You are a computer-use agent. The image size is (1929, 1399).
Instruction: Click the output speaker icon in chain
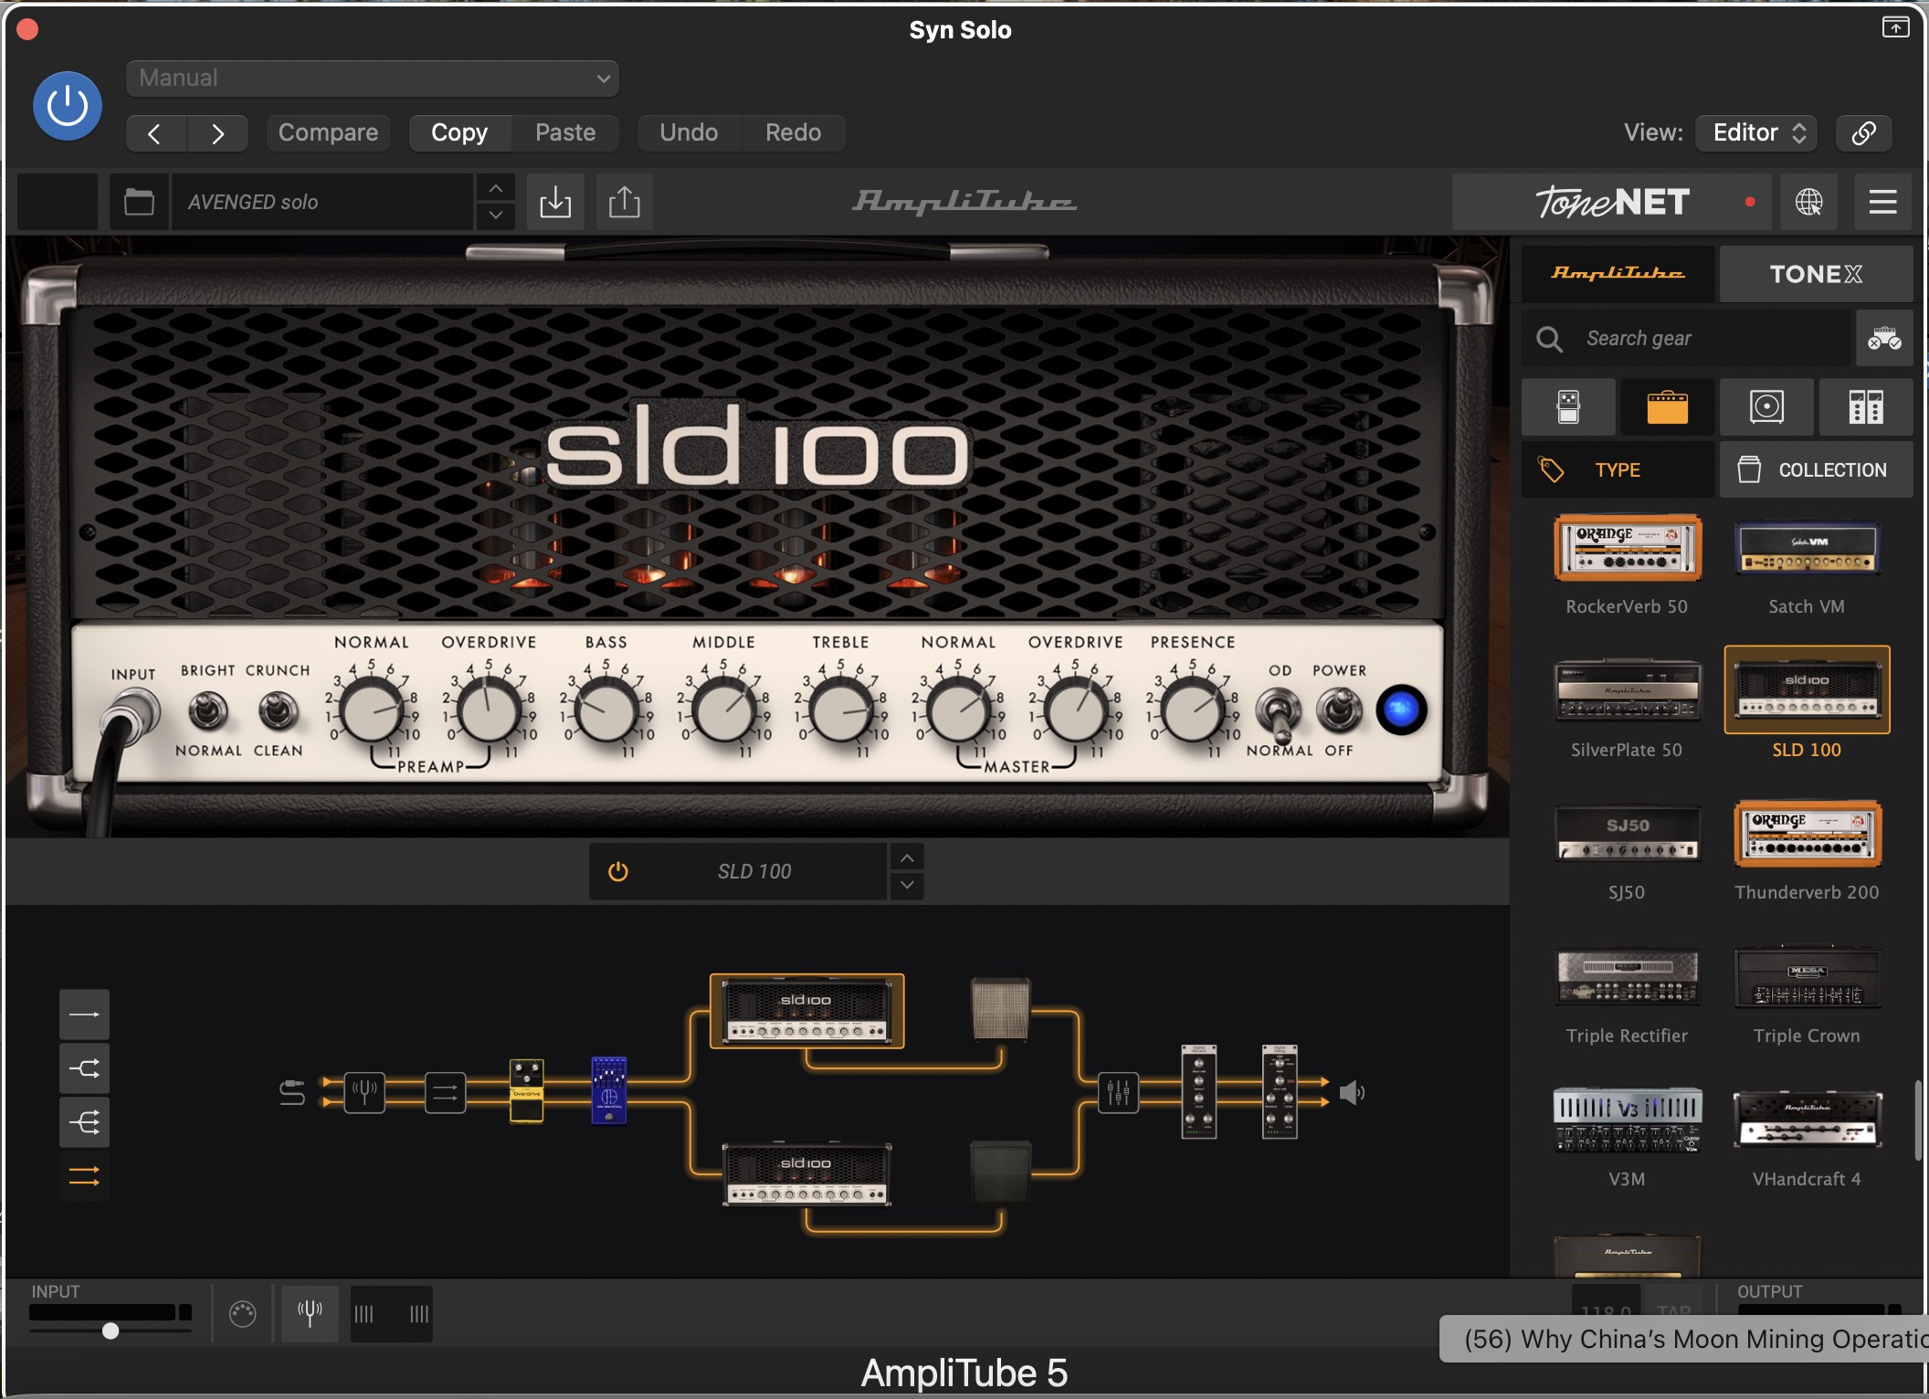1353,1092
